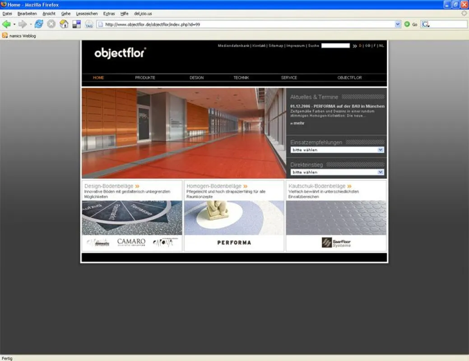Click the Google search engine icon
The image size is (469, 361).
click(425, 24)
